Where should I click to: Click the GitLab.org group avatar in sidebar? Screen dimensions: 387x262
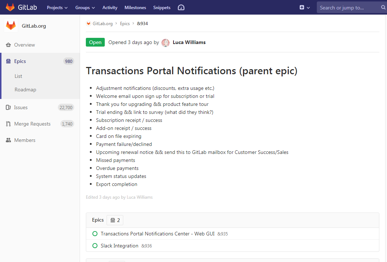pos(11,26)
